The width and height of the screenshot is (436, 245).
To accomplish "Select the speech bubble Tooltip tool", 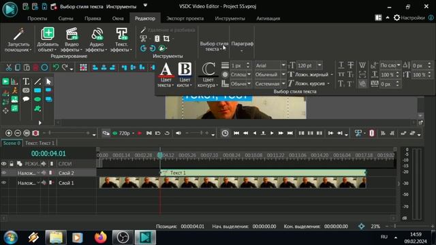I will (26, 99).
